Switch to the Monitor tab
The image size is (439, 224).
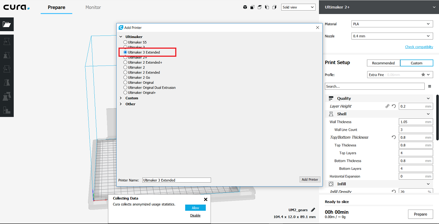(93, 7)
